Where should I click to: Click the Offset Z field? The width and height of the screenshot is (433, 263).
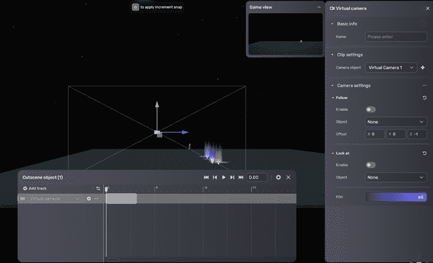(417, 134)
